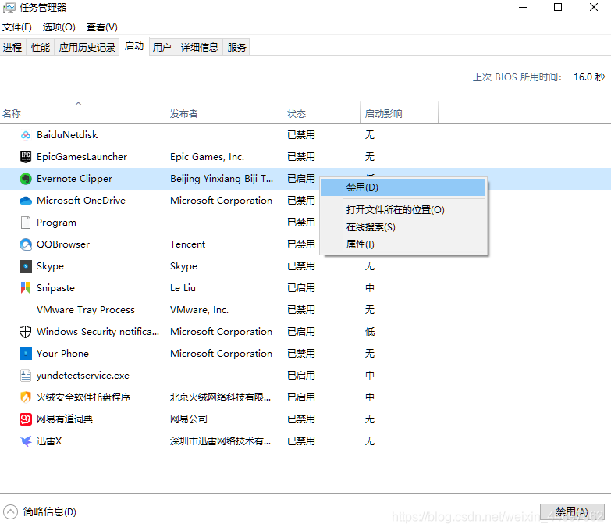The height and width of the screenshot is (531, 611).
Task: Open the 选项(O) menu
Action: click(59, 27)
